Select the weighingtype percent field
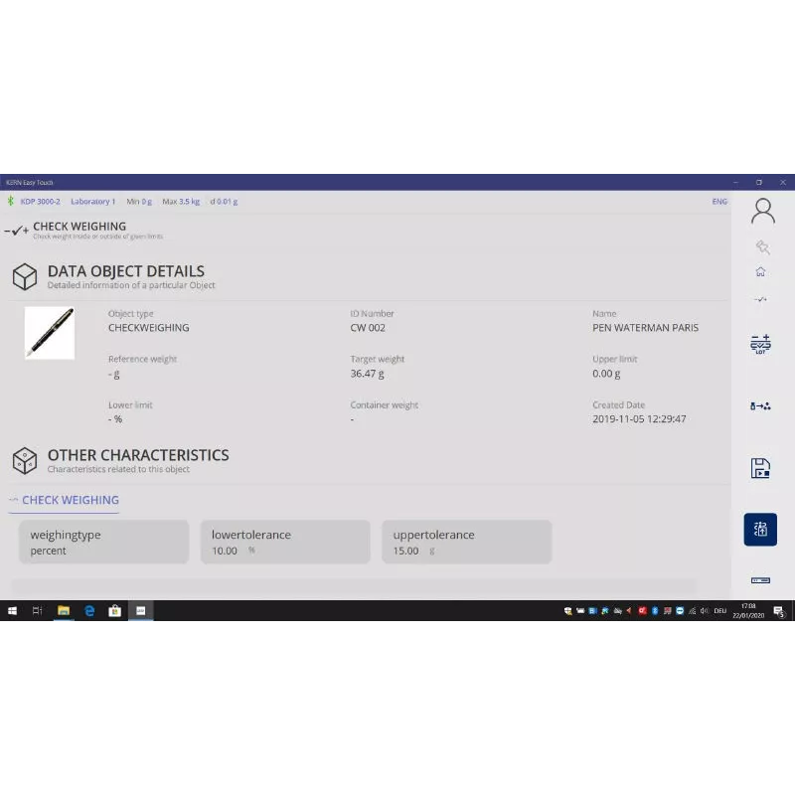This screenshot has width=795, height=795. click(x=103, y=542)
